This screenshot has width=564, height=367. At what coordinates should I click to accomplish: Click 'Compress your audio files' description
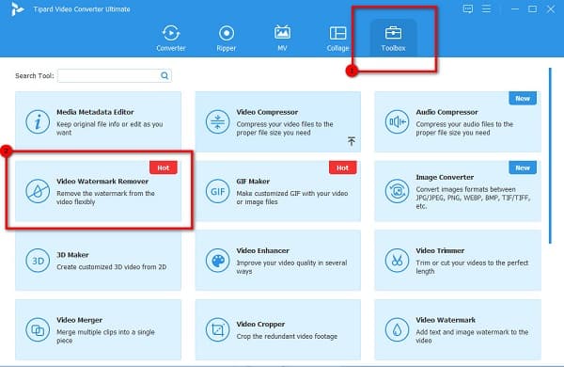pyautogui.click(x=464, y=128)
